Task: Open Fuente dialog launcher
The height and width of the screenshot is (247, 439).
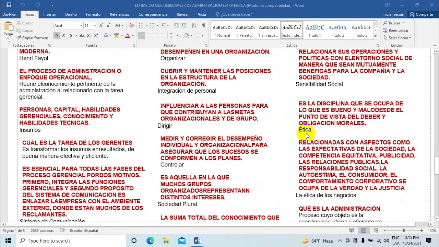Action: tap(133, 45)
